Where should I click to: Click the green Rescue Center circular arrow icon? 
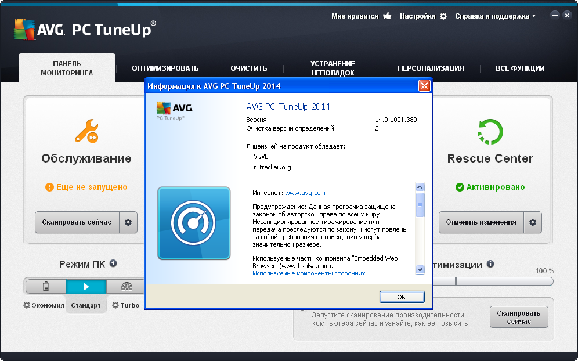pos(490,132)
